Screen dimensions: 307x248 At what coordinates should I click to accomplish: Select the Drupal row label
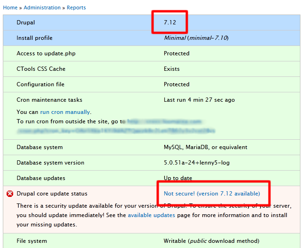click(26, 23)
